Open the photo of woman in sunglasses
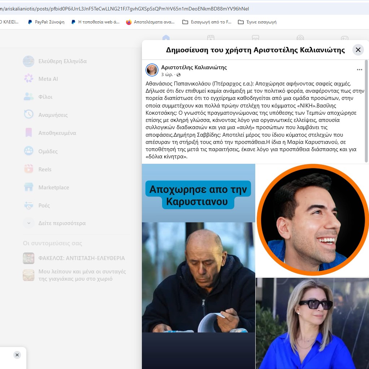The image size is (369, 369). coord(312,323)
